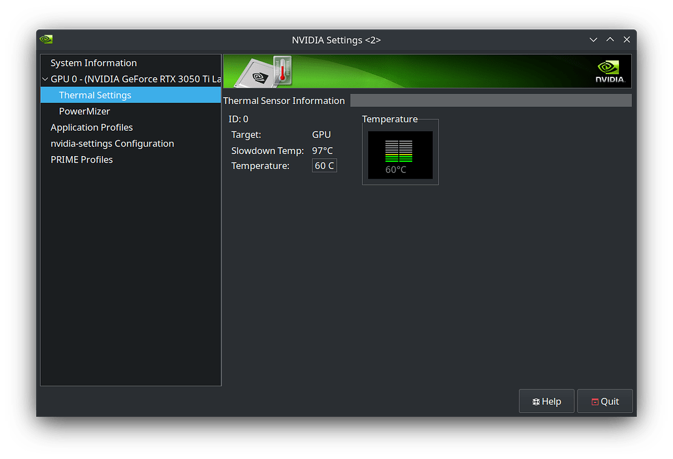Click the NVIDIA logo on the green banner

coord(609,71)
